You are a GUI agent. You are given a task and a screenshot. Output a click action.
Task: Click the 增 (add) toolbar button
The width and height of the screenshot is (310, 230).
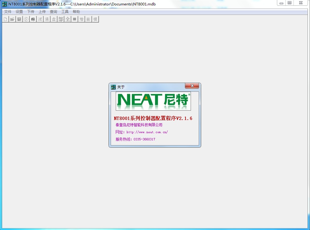pos(81,19)
